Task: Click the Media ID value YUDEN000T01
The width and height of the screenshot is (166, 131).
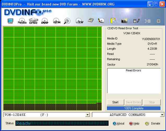Action: 151,39
